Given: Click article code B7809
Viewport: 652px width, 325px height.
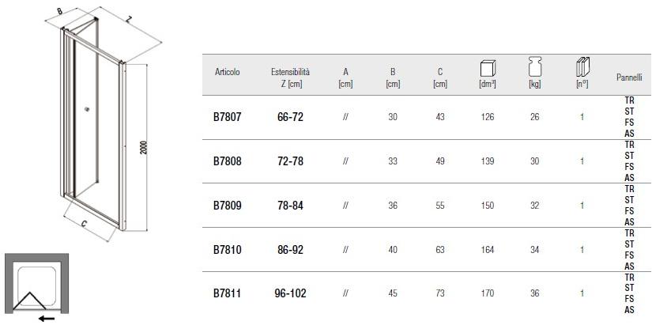Looking at the screenshot, I should 228,206.
